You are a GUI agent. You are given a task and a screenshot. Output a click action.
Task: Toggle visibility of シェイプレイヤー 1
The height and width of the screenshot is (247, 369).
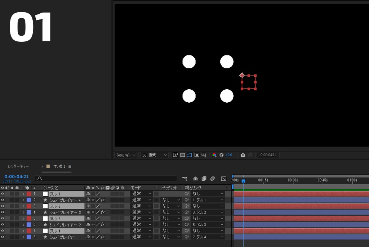point(3,237)
